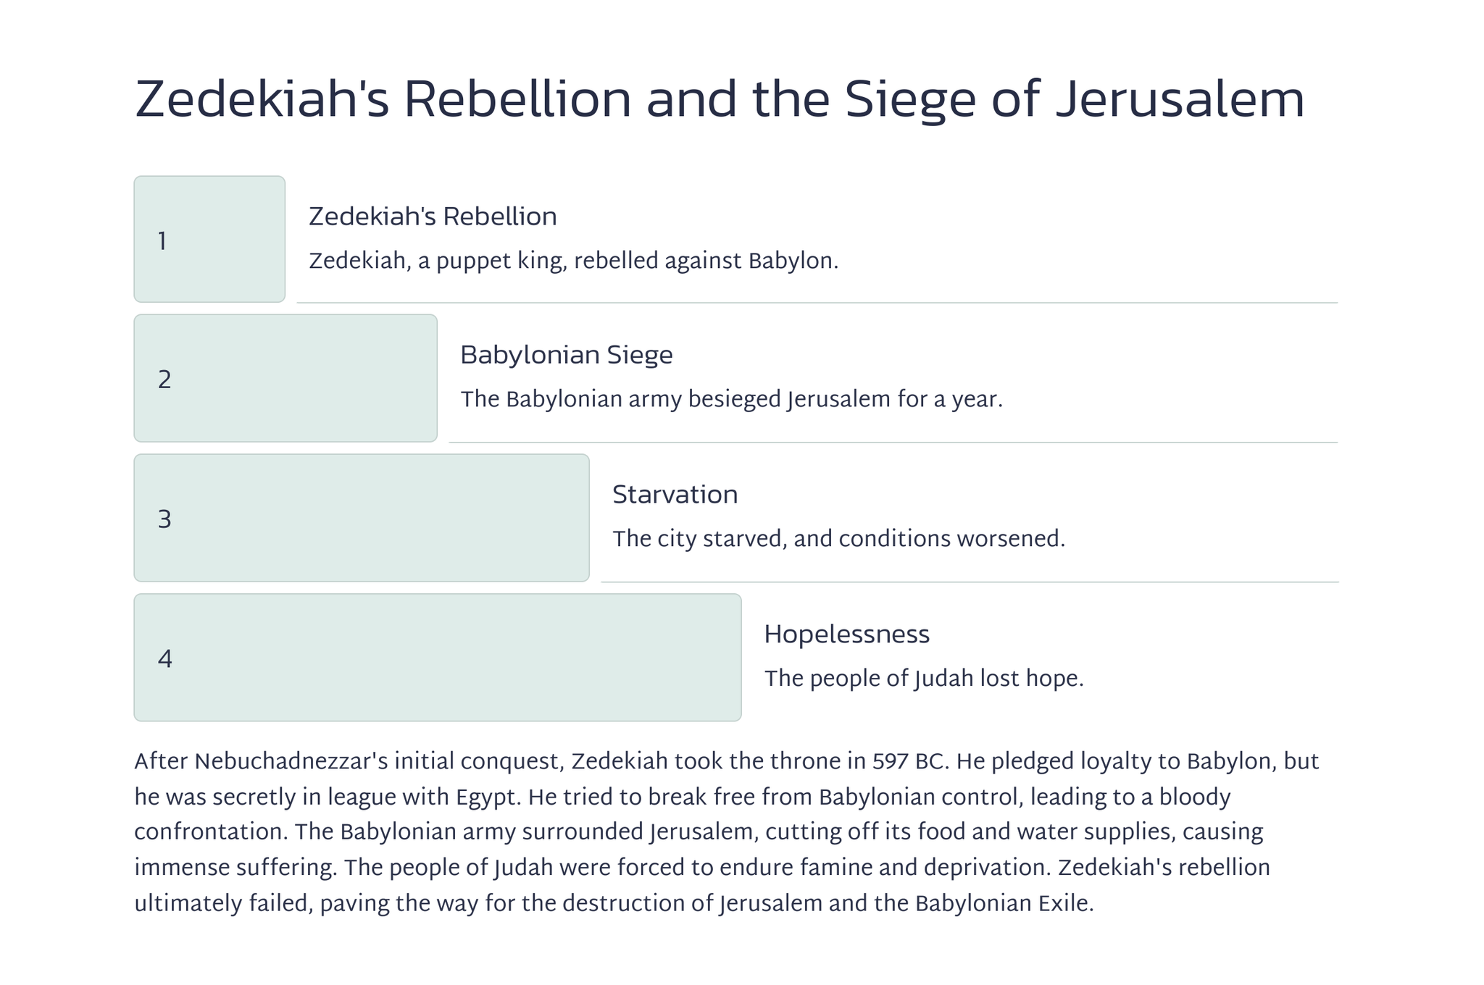Select the shaded box numbered 1
The height and width of the screenshot is (985, 1484).
coord(209,239)
